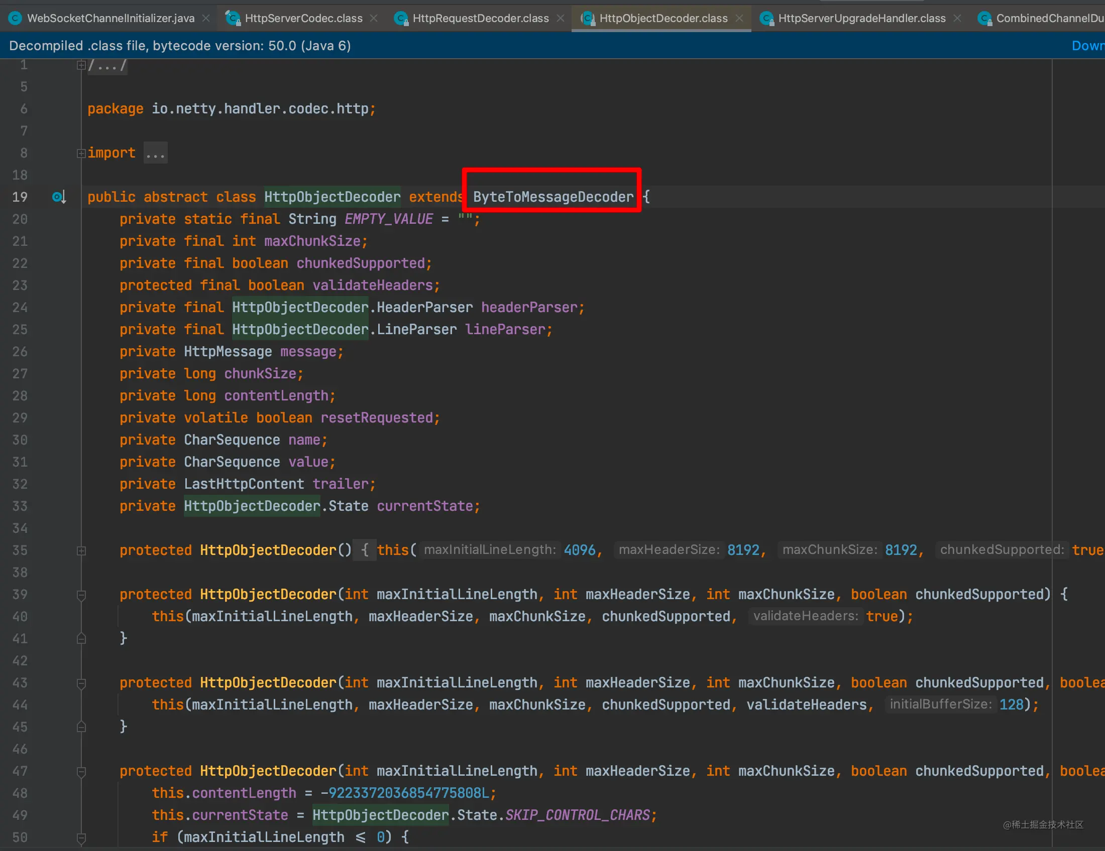The height and width of the screenshot is (851, 1105).
Task: Collapse the constructor starting at line 47
Action: pyautogui.click(x=81, y=772)
